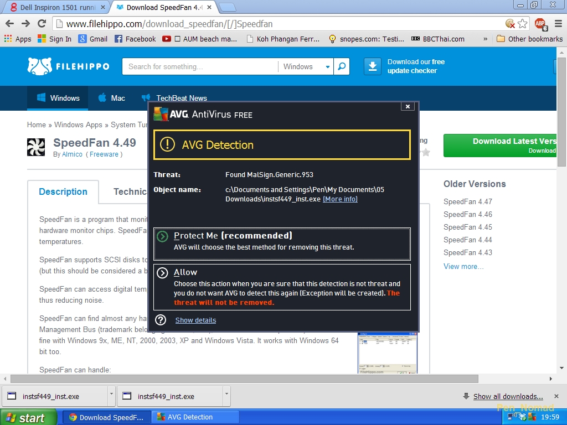Open SpeedFan 4.46 older version
Screen dimensions: 567x425
(467, 214)
